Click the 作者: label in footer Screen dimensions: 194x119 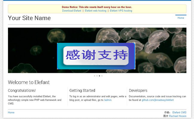167,112
